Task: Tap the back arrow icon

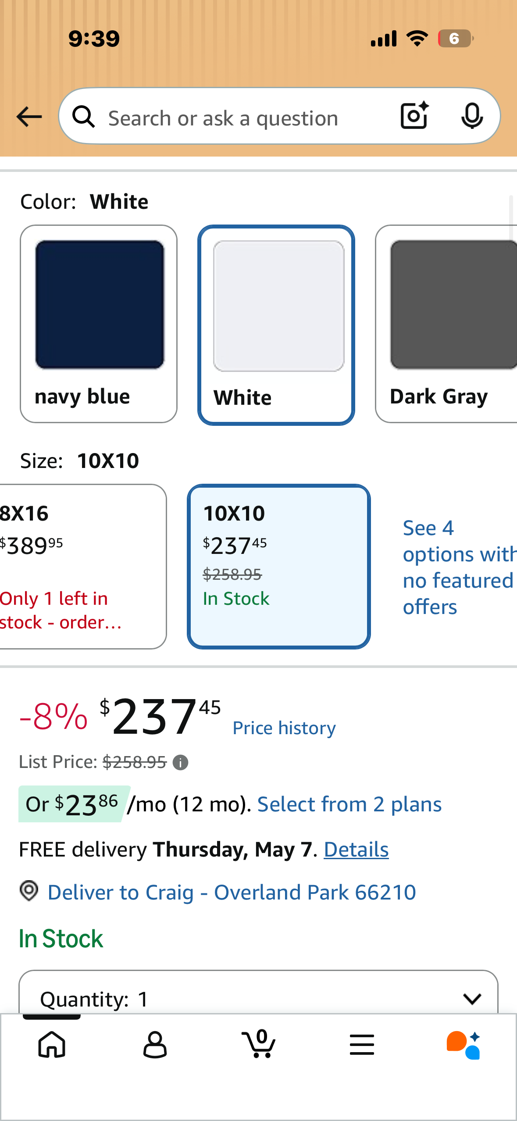Action: (x=29, y=117)
